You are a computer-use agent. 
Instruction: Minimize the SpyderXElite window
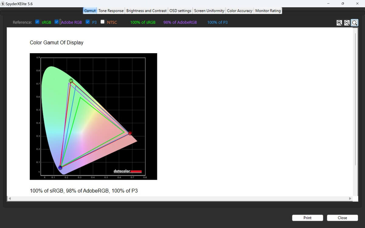coord(328,4)
